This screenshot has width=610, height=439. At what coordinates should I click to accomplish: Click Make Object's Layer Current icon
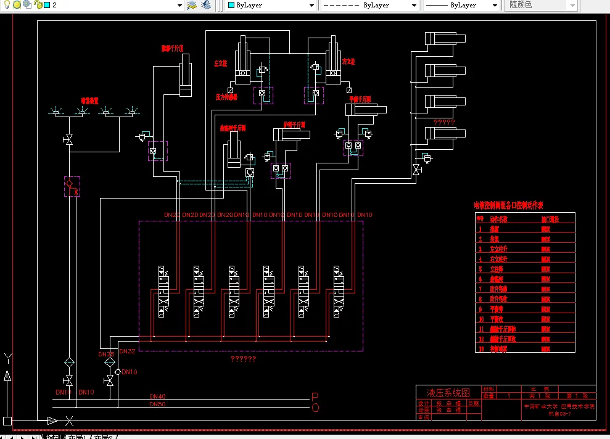[191, 5]
